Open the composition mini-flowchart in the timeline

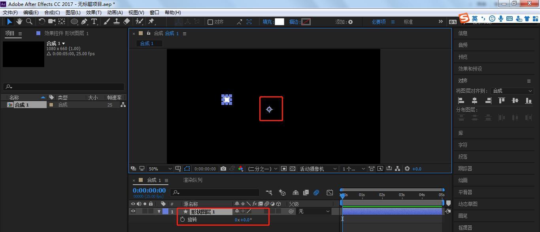(269, 193)
